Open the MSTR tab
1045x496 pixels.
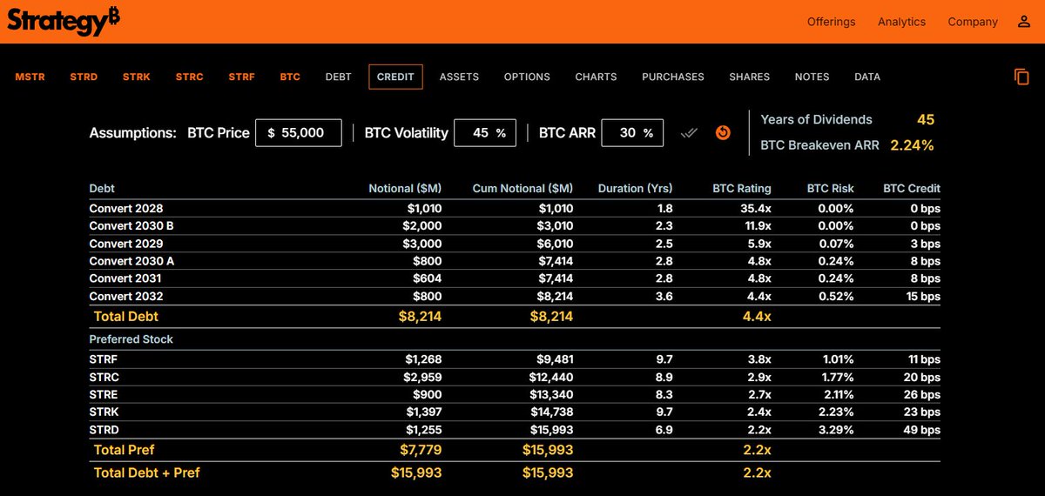[x=30, y=77]
